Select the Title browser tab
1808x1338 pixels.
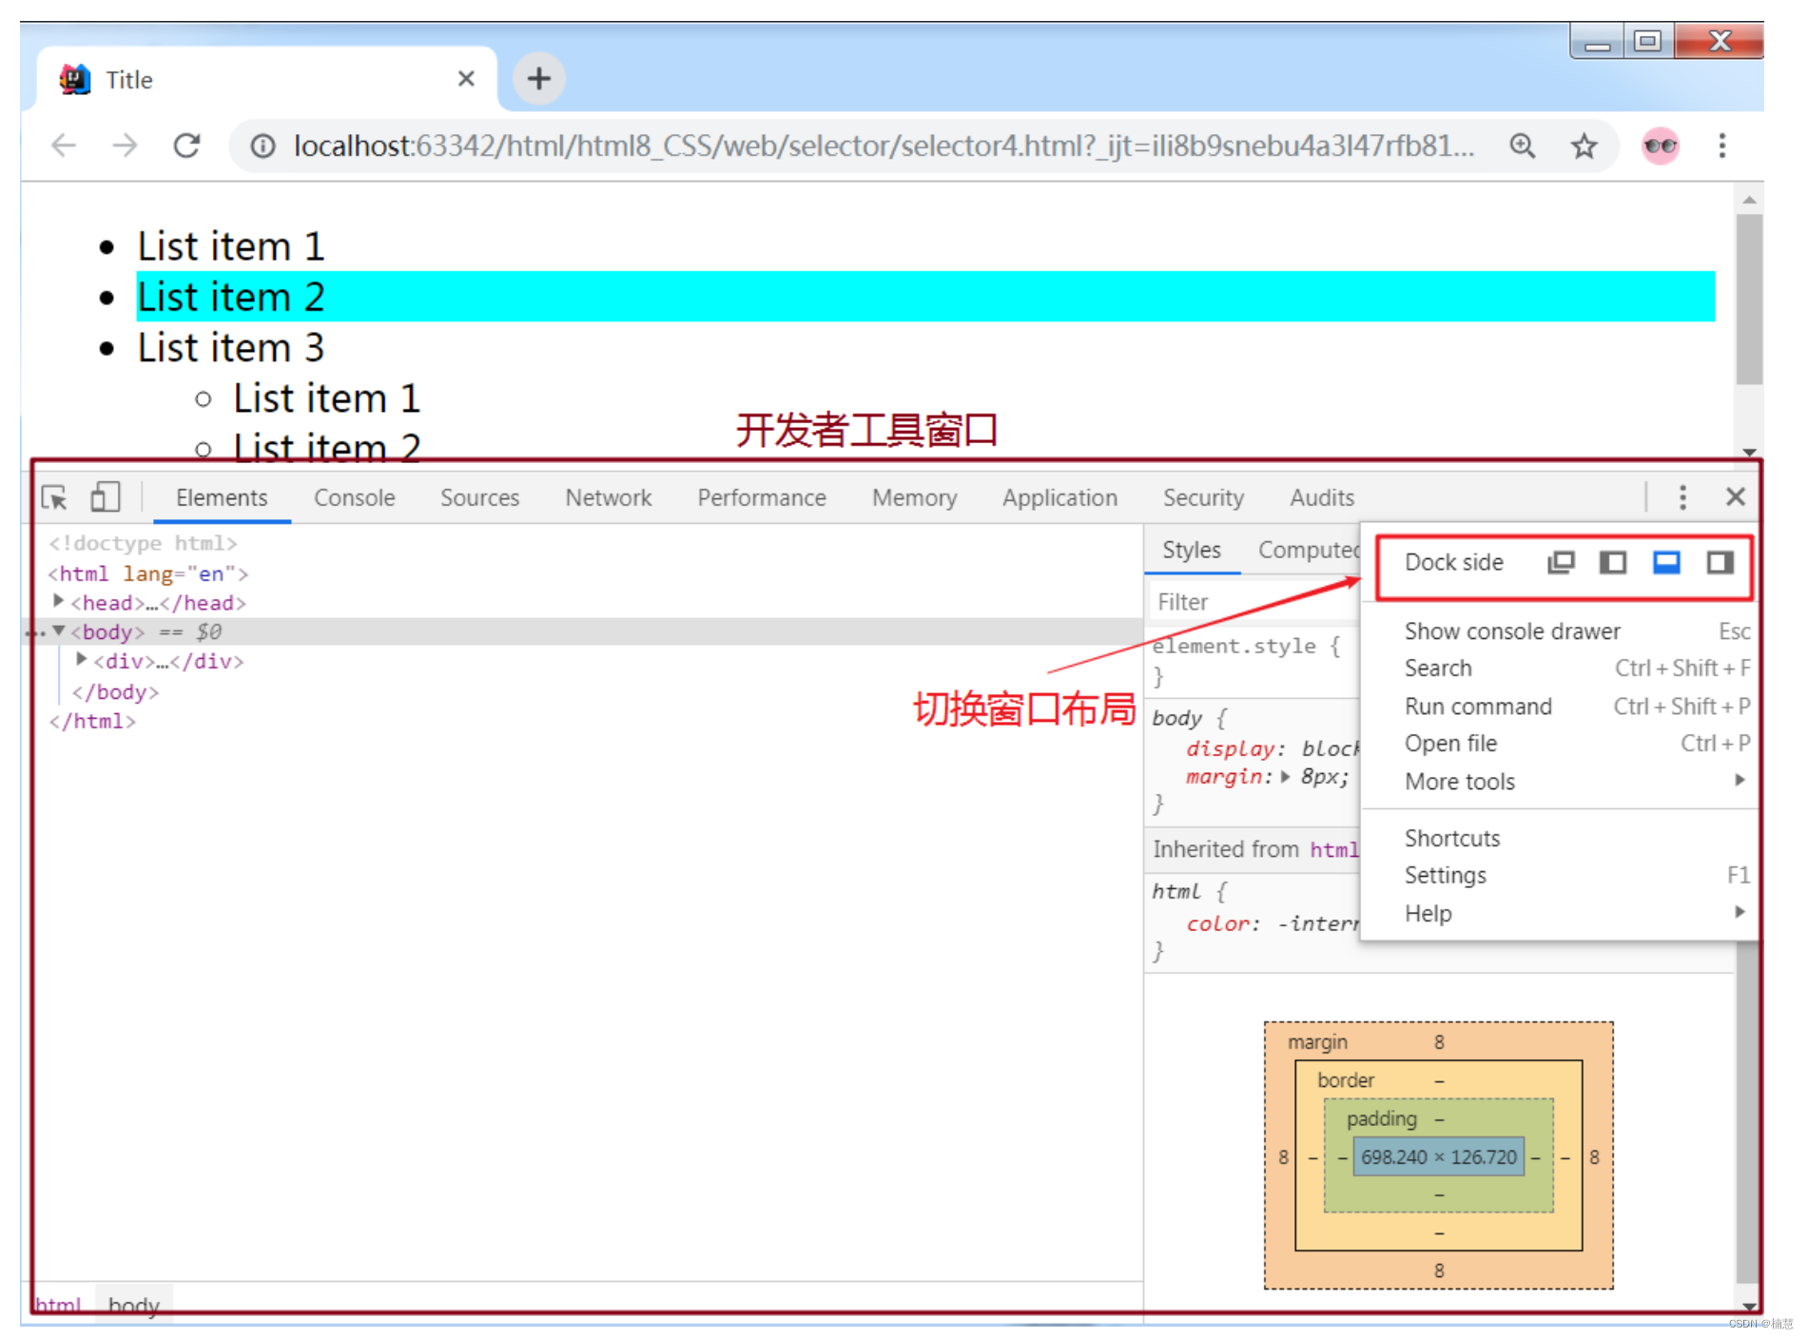(x=266, y=80)
